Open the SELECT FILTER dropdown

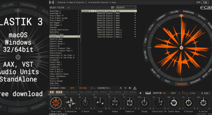coord(64,7)
